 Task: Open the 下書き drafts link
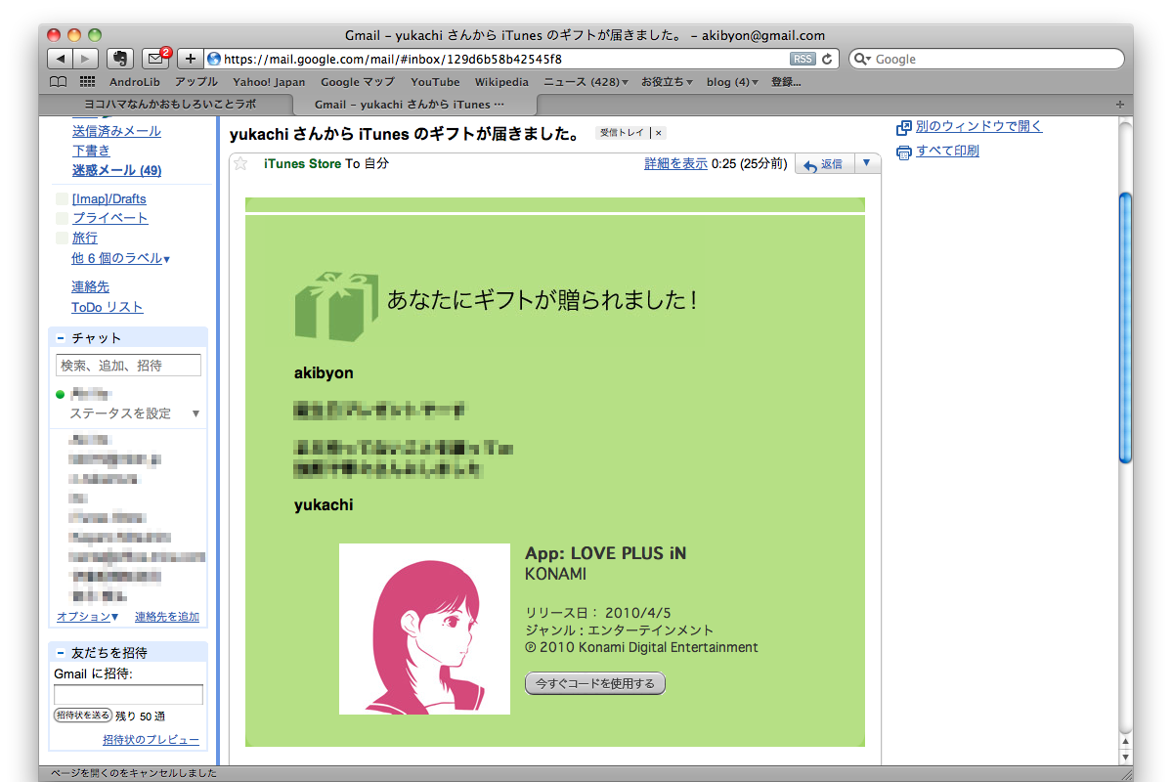[91, 151]
